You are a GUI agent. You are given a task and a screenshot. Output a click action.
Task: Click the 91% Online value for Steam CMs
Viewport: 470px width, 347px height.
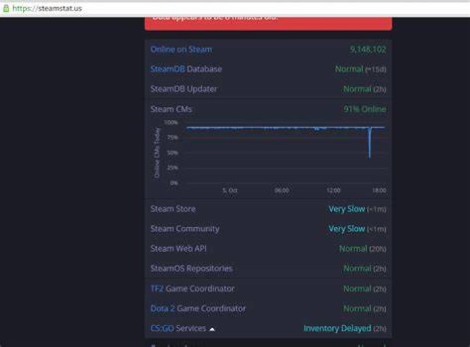coord(365,110)
